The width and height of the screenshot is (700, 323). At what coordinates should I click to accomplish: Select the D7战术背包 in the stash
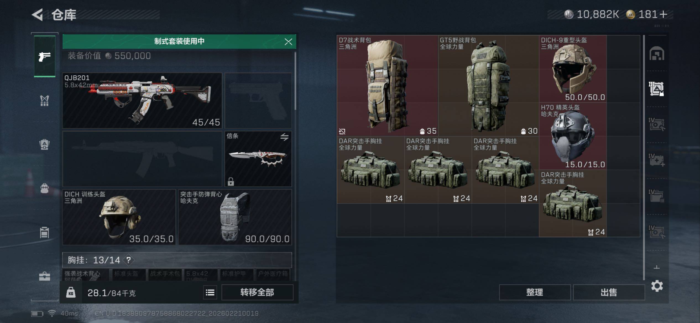[x=387, y=86]
